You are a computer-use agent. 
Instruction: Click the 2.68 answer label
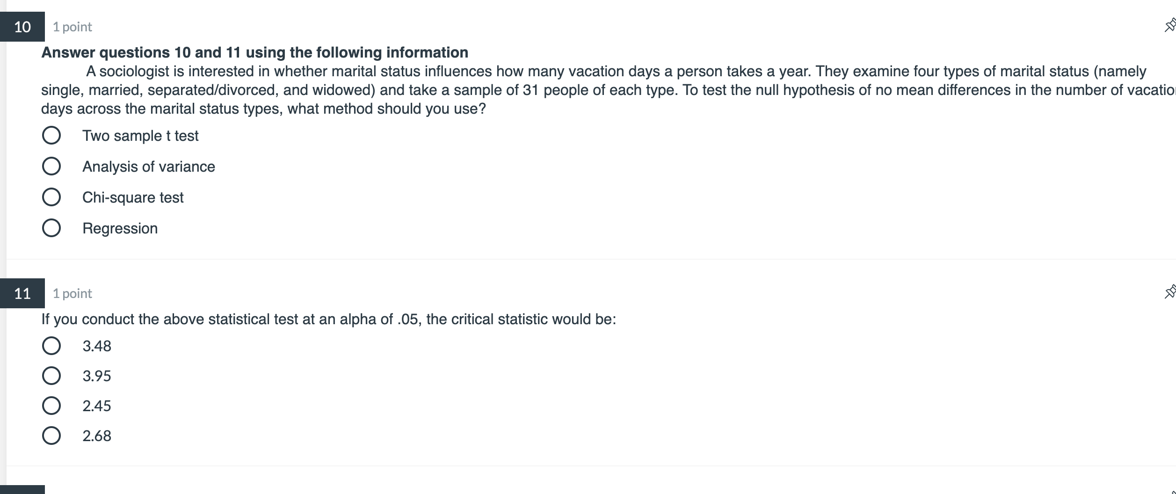[x=97, y=436]
